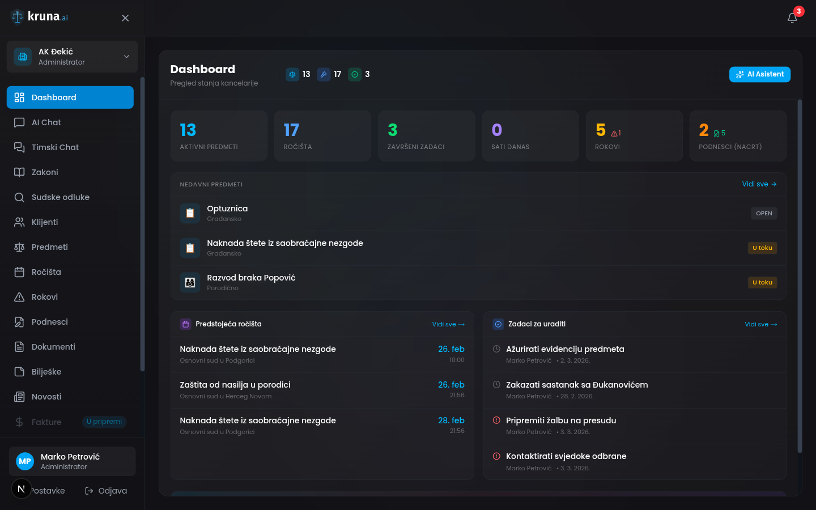Click the family icon beside Razvod braka Popović

pos(190,282)
